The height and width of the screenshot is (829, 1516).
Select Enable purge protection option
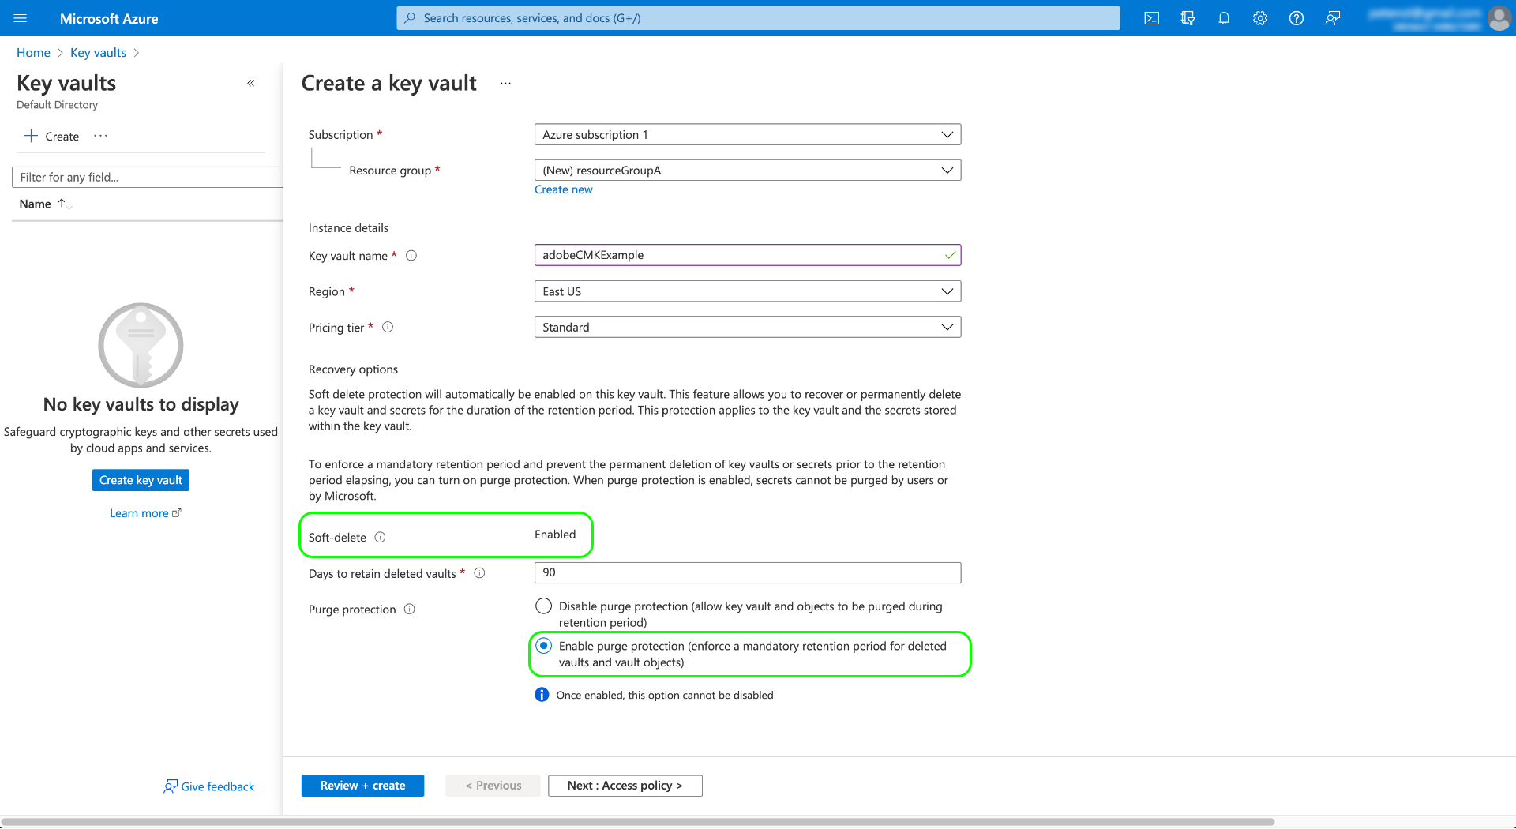(543, 646)
